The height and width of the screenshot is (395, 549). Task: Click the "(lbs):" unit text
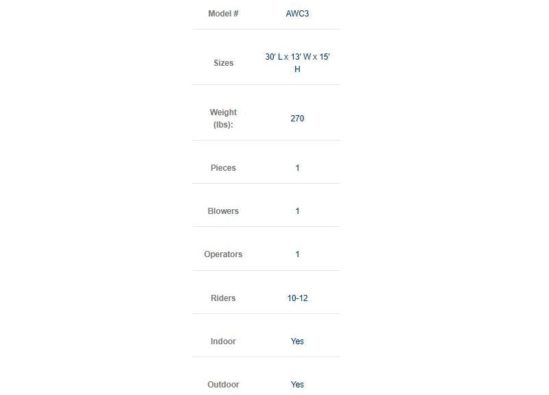tap(223, 125)
